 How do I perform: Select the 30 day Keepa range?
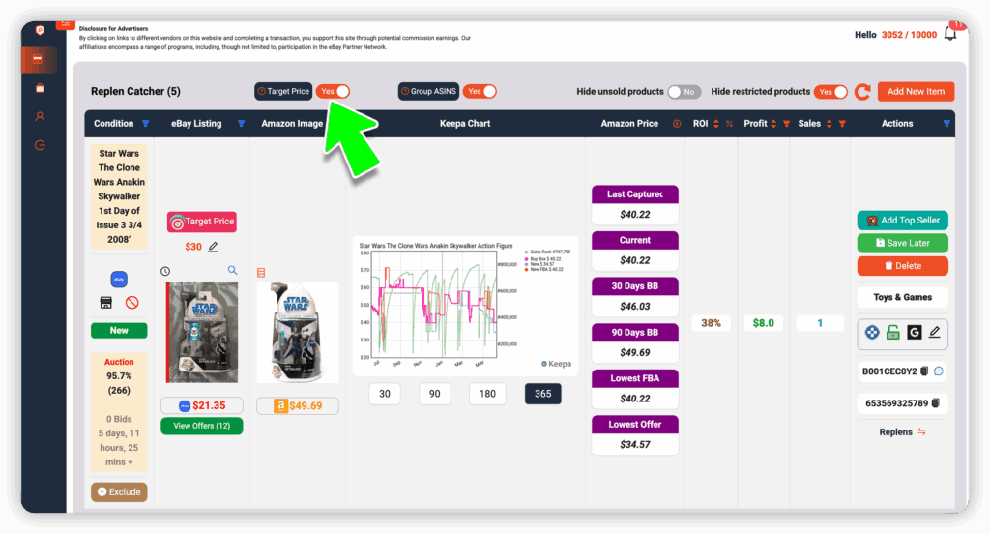click(385, 394)
